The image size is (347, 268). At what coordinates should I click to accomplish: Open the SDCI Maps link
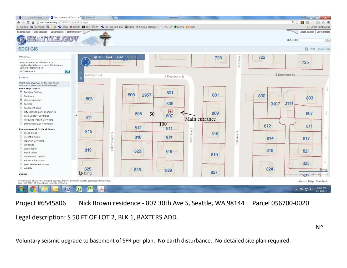324,49
